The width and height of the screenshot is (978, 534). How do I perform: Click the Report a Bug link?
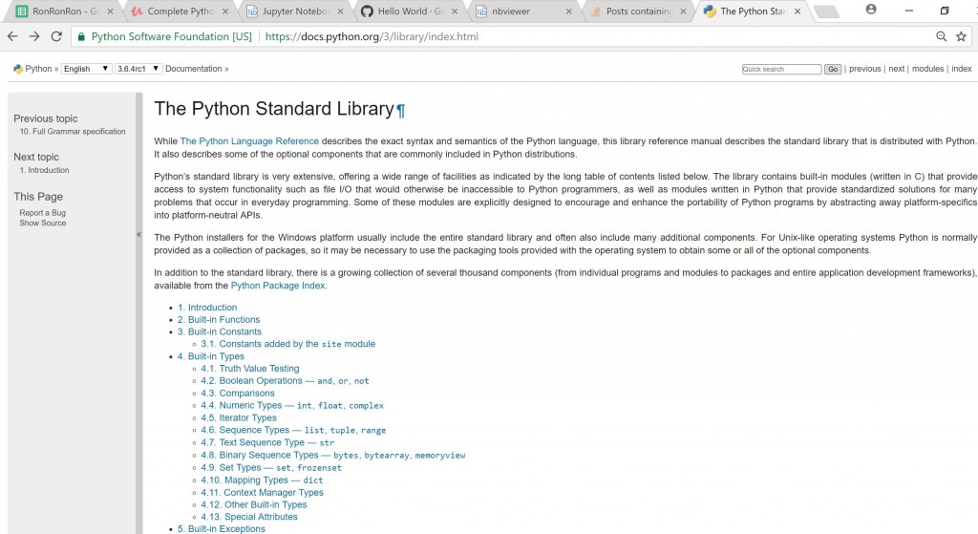click(x=42, y=213)
